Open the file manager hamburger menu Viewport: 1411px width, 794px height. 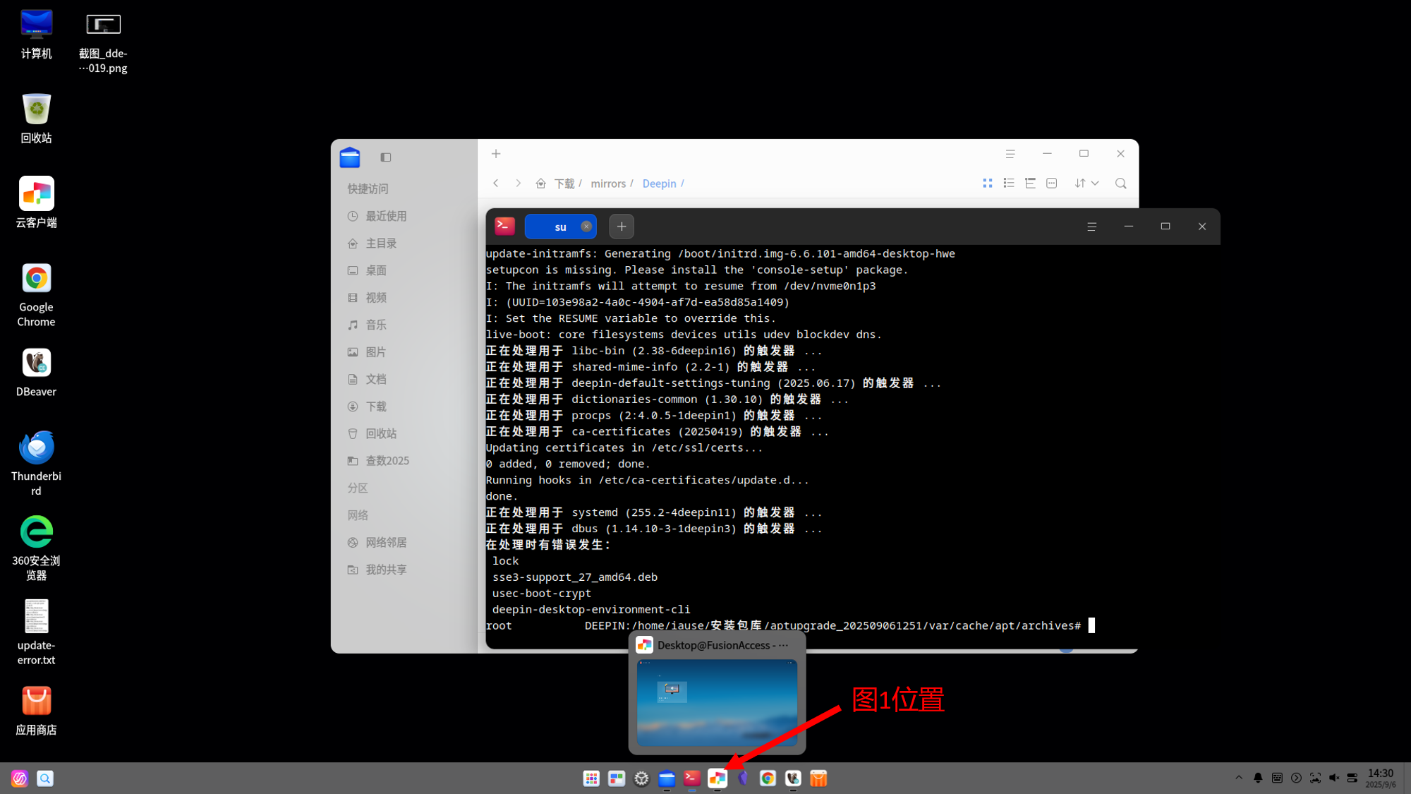[x=1010, y=154]
